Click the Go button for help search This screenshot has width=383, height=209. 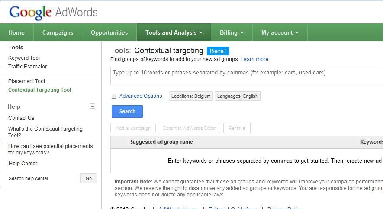89,178
